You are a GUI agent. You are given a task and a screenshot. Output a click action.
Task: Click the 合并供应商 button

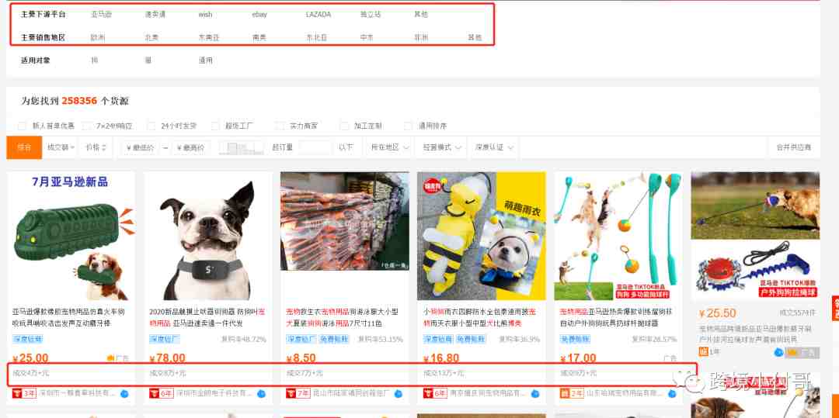pos(793,147)
